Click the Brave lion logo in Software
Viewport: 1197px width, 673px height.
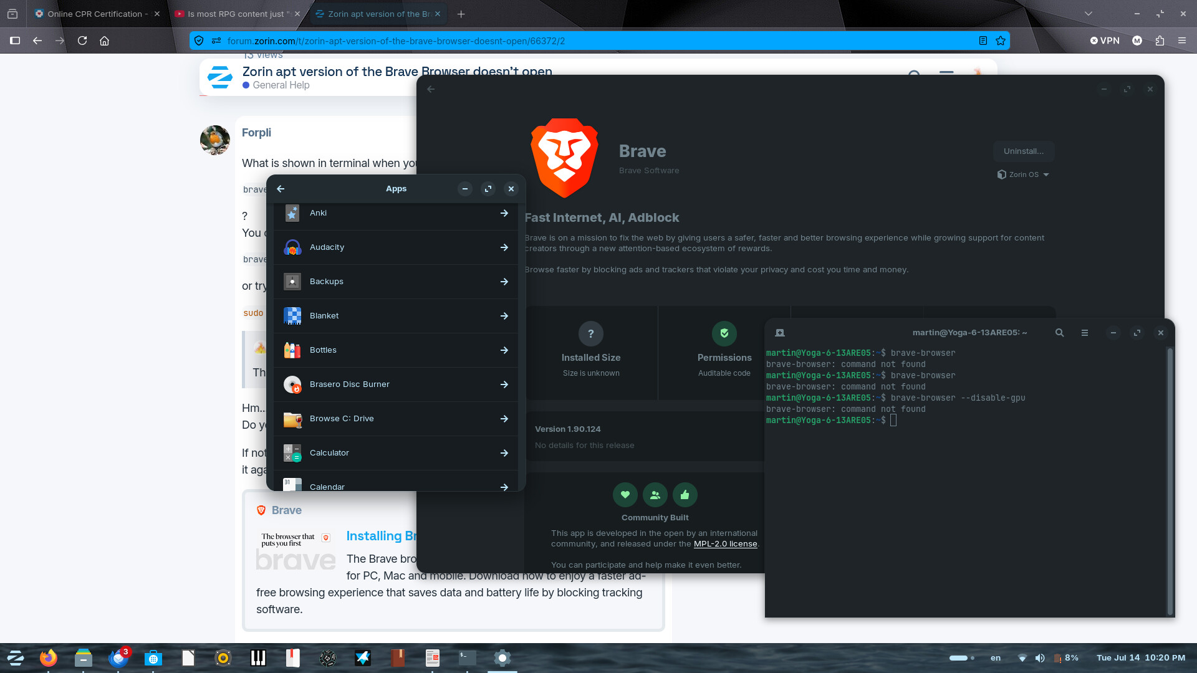point(564,158)
